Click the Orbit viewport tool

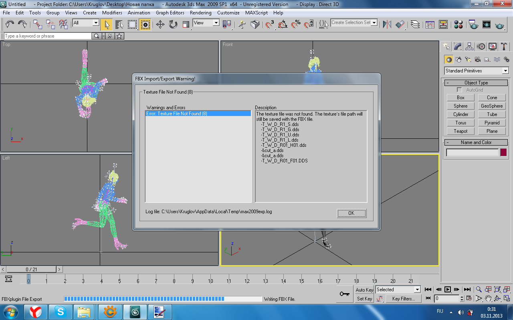pyautogui.click(x=497, y=298)
